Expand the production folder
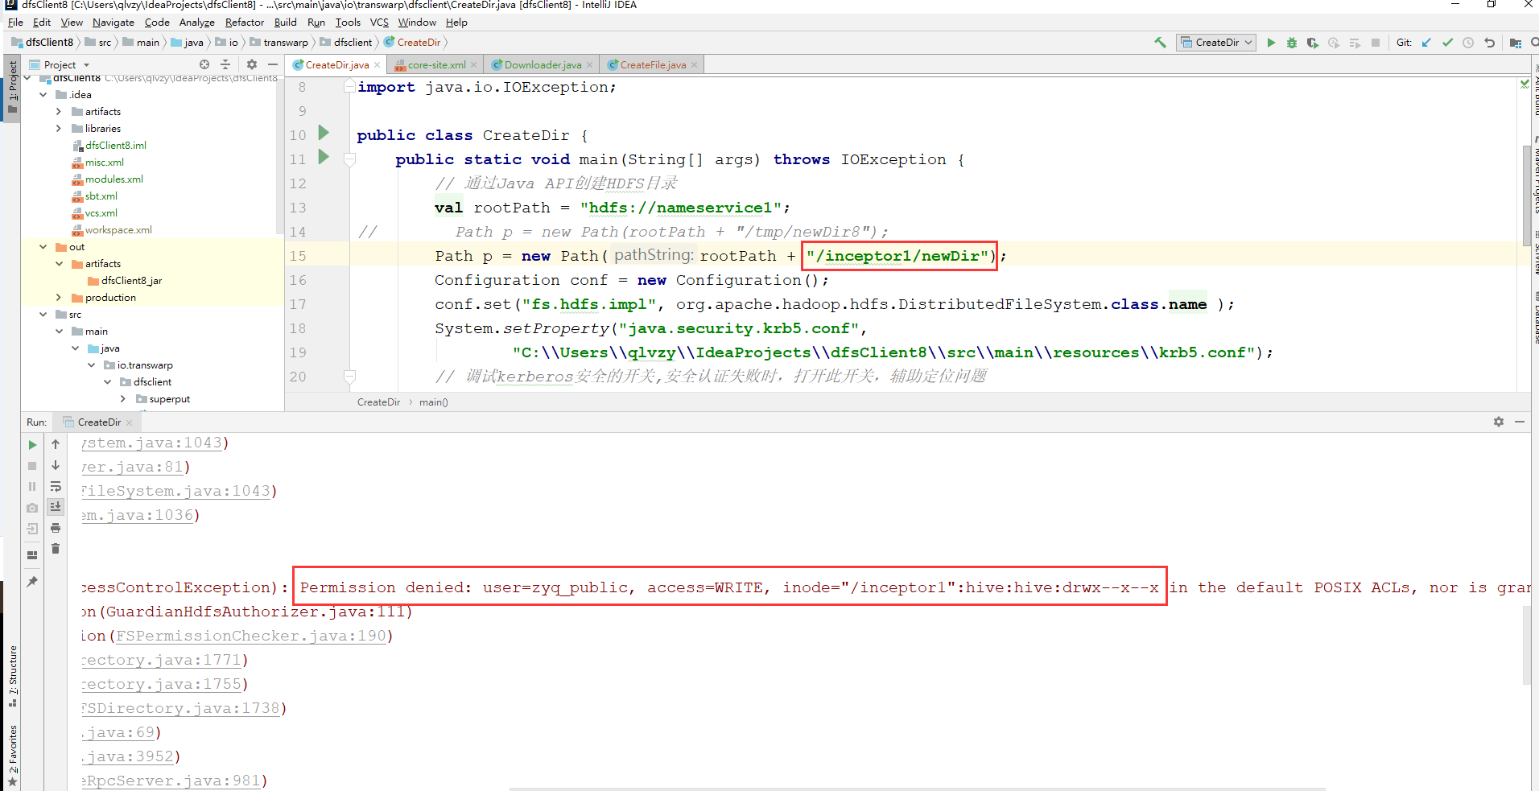 (x=59, y=298)
